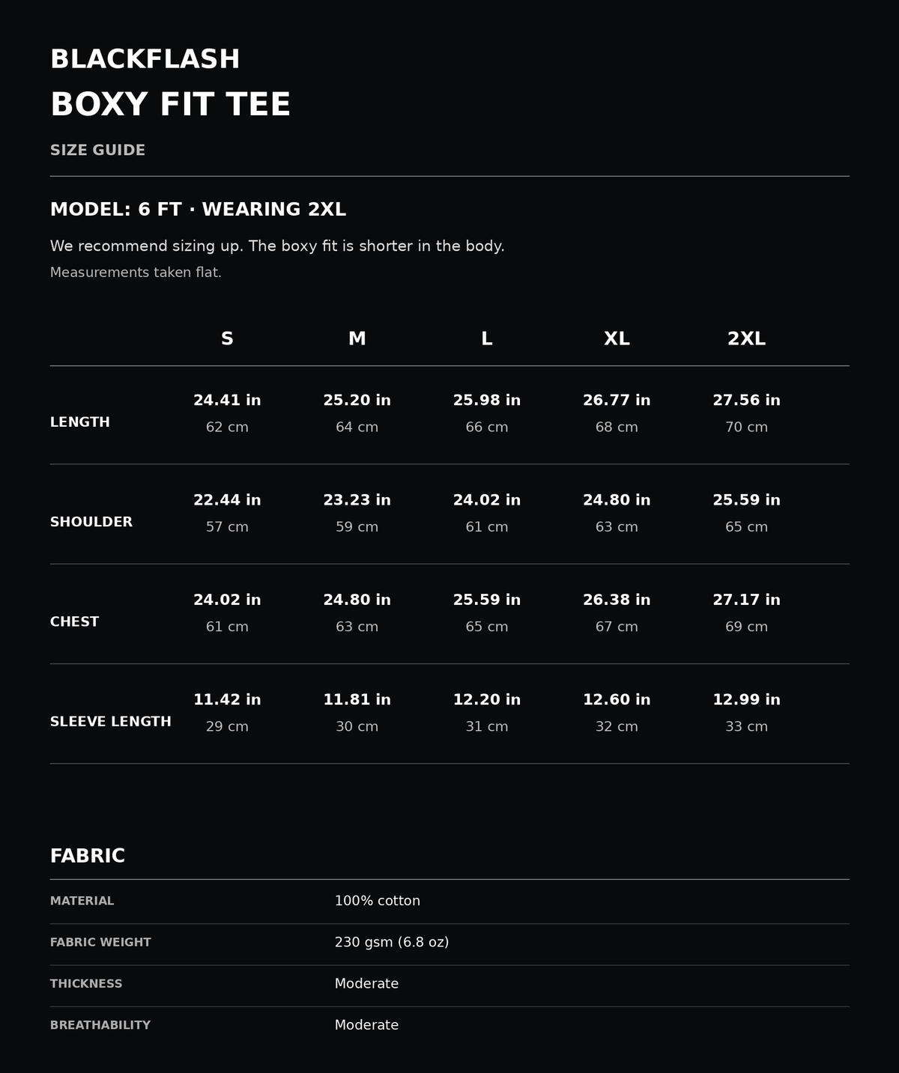Click the MODEL: 6 FT wearing 2XL heading
The width and height of the screenshot is (899, 1073).
point(198,210)
